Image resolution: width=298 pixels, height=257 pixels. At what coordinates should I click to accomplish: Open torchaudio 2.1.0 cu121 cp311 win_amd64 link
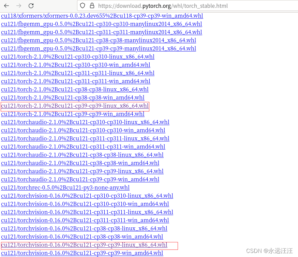coord(83,147)
